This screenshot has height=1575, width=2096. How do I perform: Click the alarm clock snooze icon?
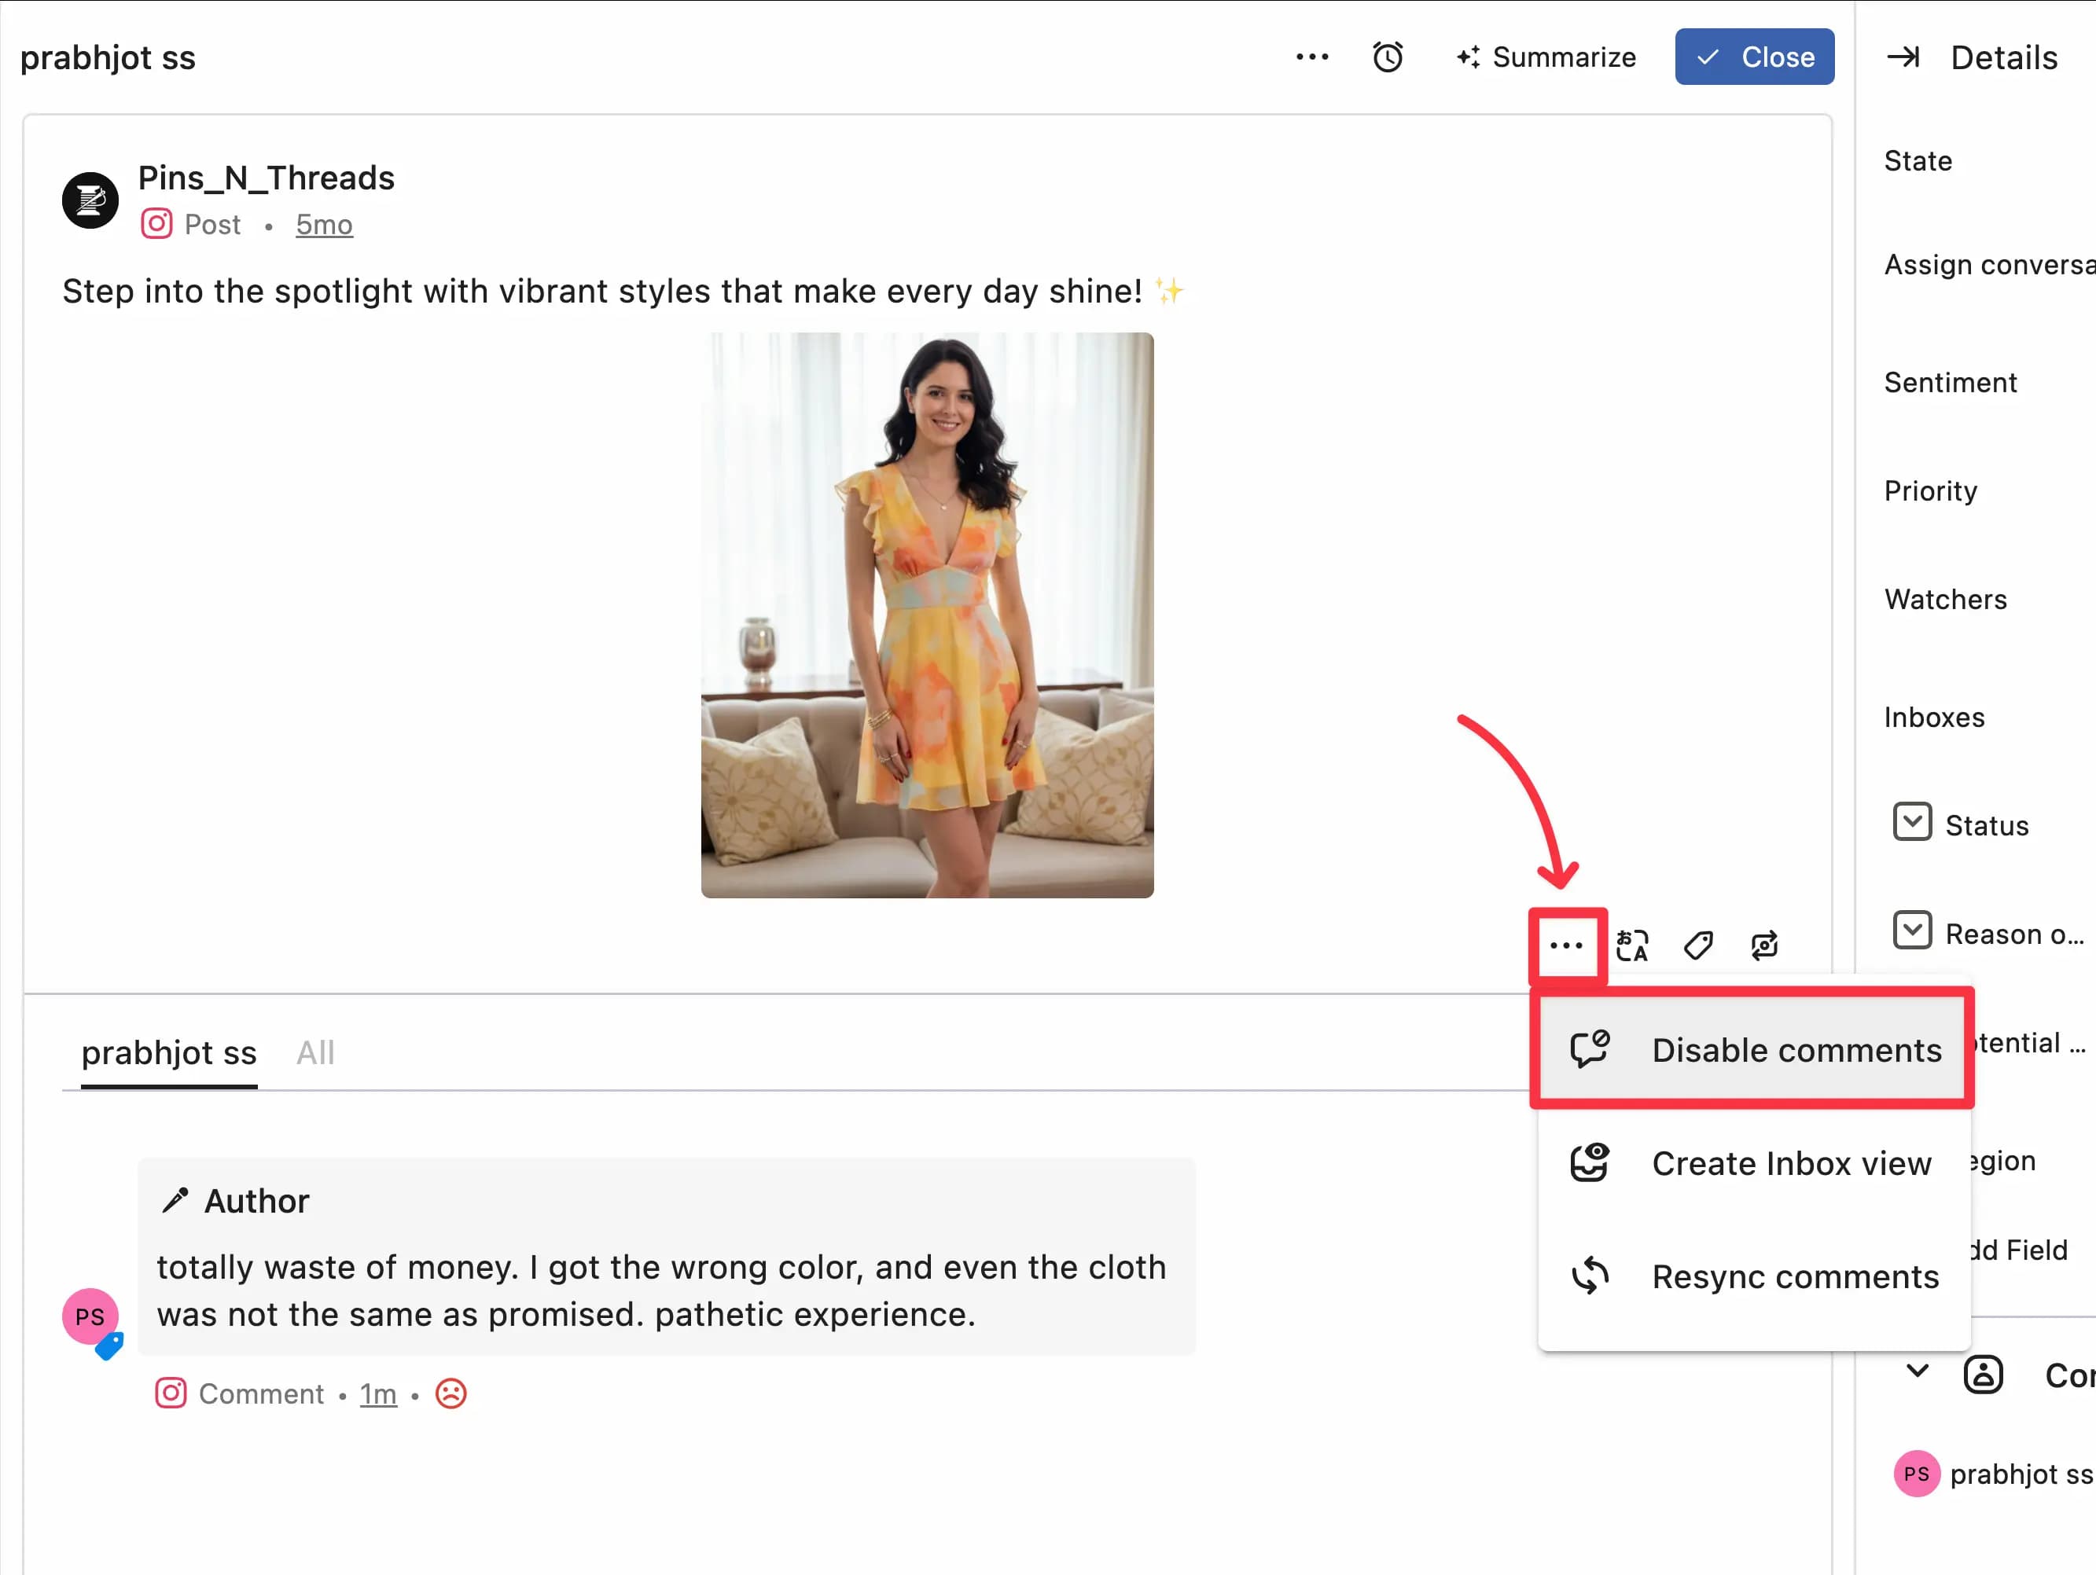click(1387, 57)
